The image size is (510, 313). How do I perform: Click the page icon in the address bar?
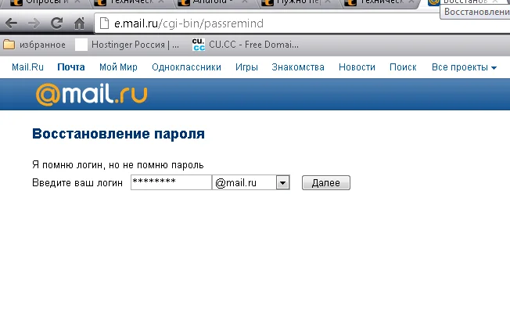(x=104, y=23)
